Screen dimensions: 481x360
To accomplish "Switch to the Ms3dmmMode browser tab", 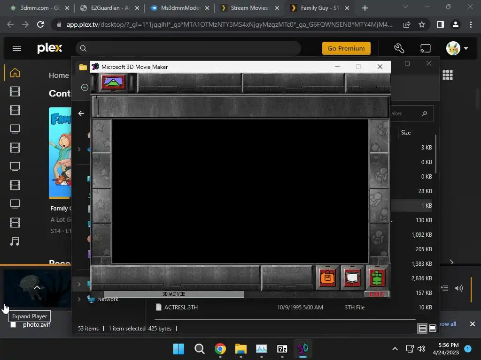I will [x=180, y=8].
